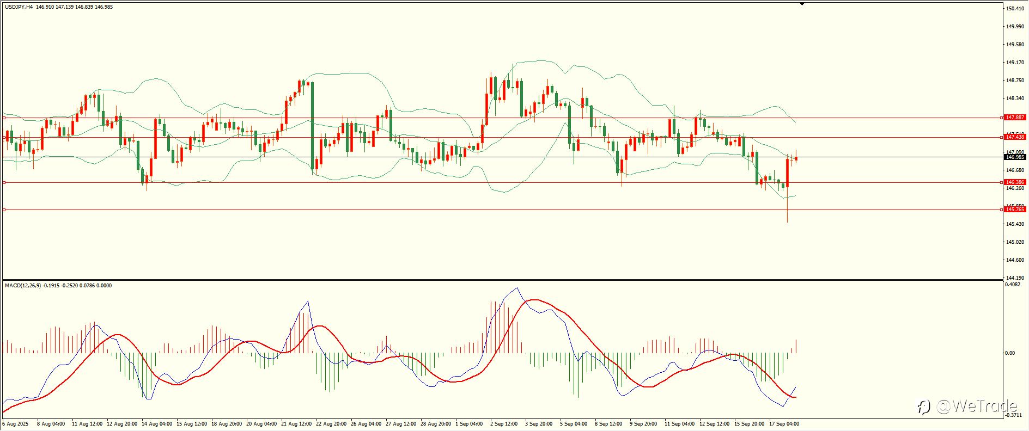Click the 0.00 MACD scale value

pos(1010,353)
